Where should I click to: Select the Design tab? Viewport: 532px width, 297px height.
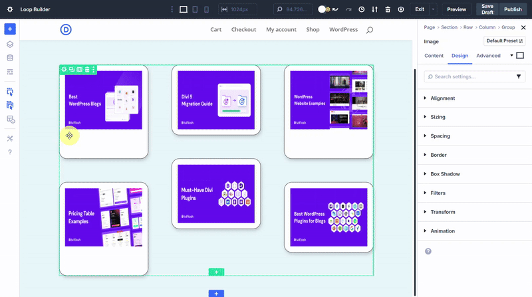pyautogui.click(x=460, y=56)
